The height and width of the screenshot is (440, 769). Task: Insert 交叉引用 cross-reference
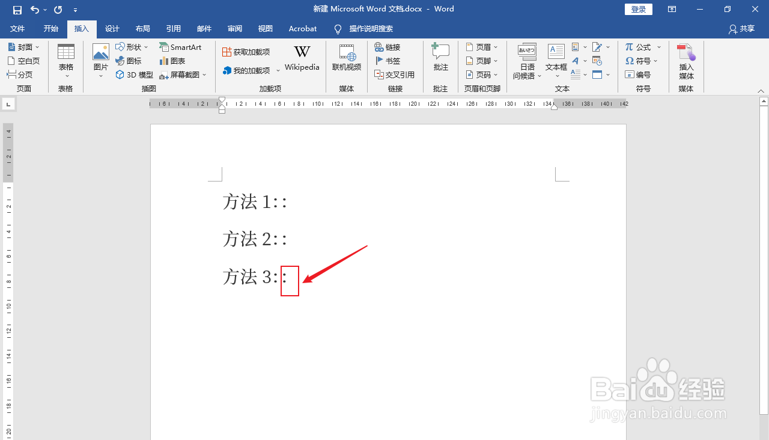tap(395, 75)
